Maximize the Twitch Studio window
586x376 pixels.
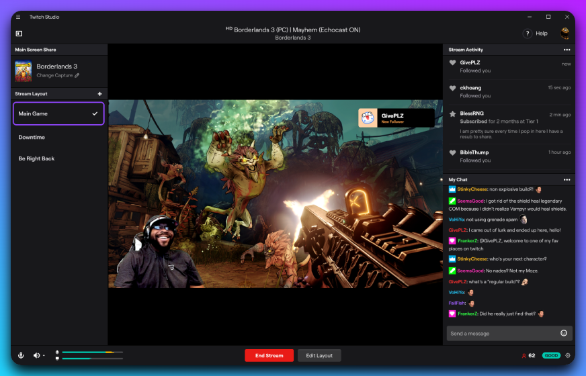tap(548, 17)
